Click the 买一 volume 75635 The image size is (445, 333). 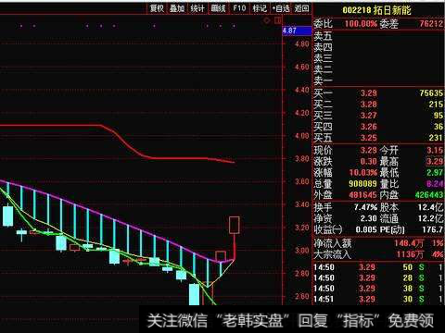[431, 93]
